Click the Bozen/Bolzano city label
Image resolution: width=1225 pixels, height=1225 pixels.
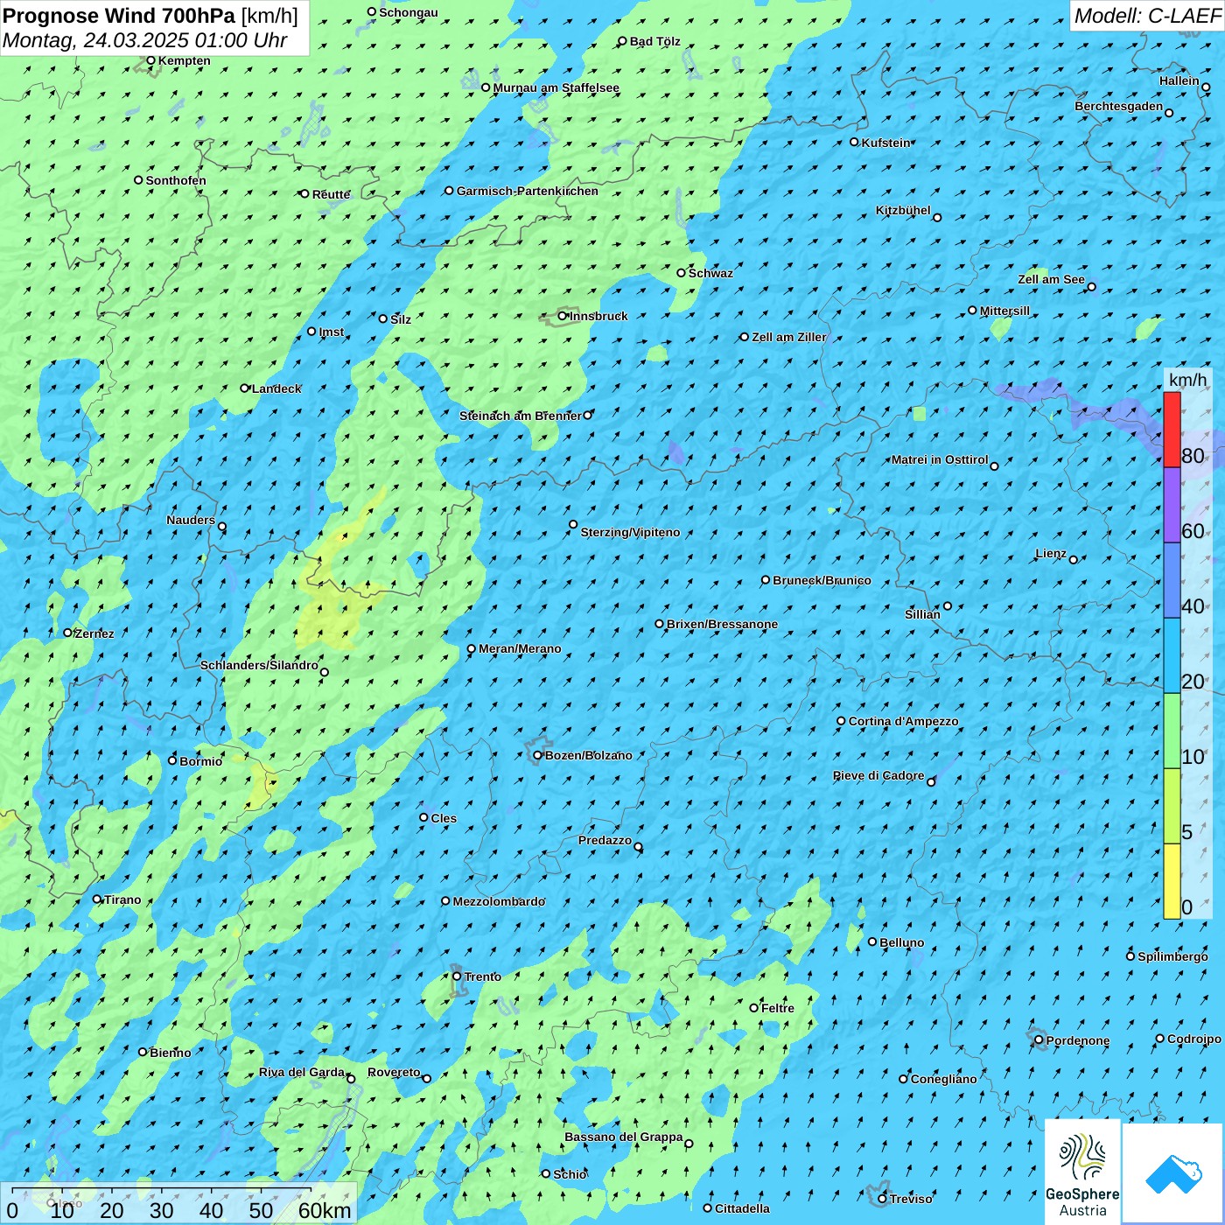click(x=588, y=755)
